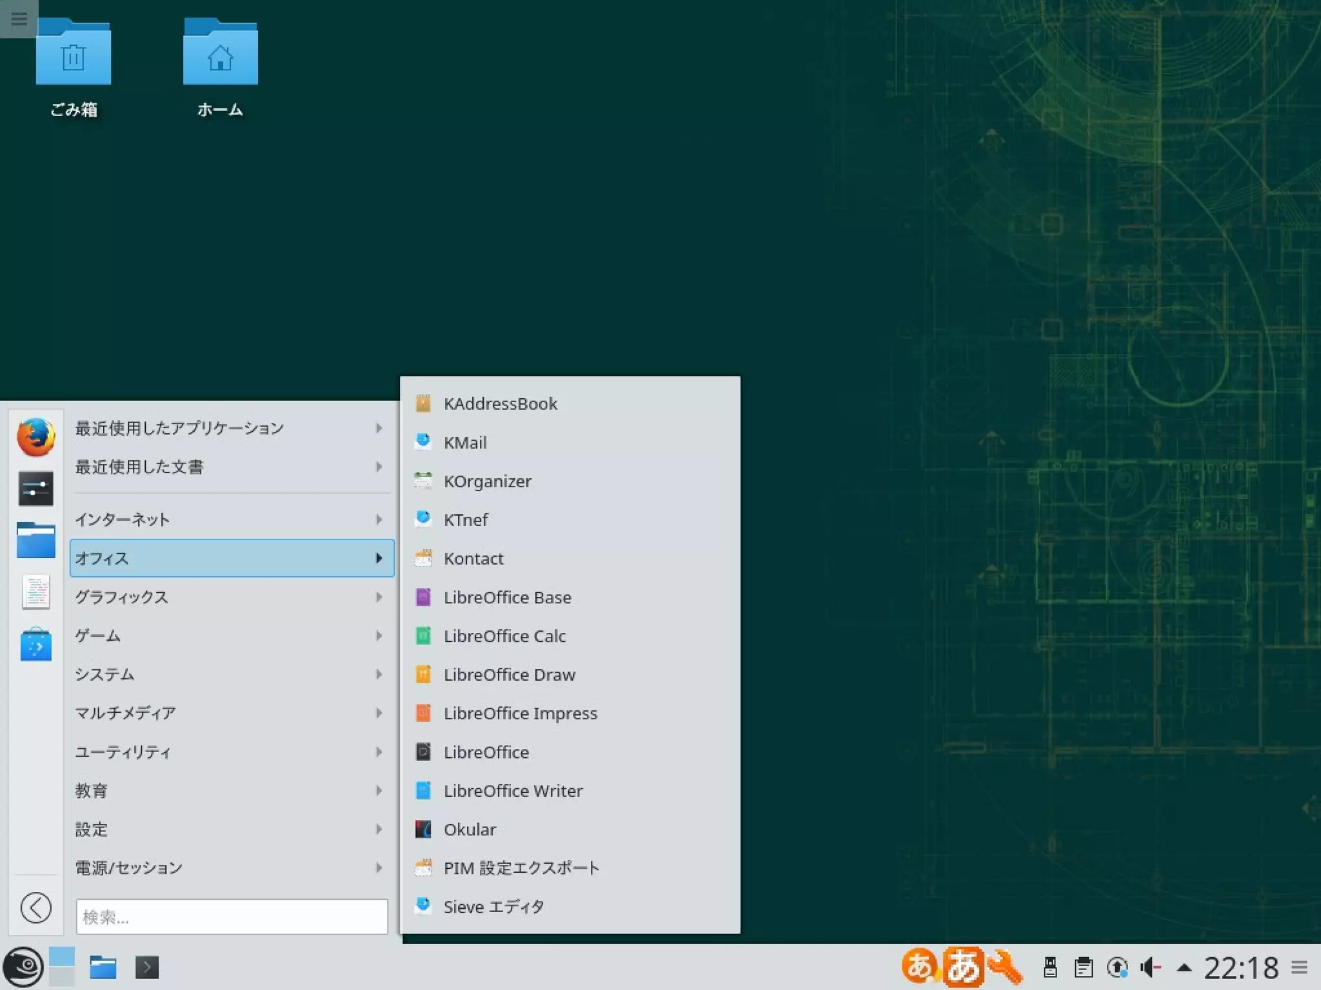
Task: Expand hidden system tray icons arrow
Action: click(1184, 967)
